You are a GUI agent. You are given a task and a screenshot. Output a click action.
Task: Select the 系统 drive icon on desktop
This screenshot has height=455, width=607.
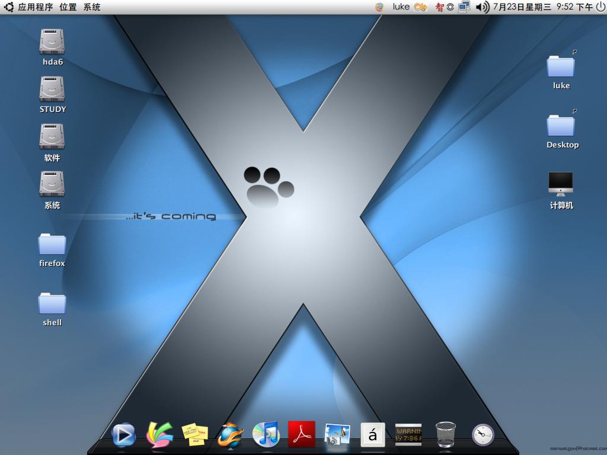click(x=52, y=184)
